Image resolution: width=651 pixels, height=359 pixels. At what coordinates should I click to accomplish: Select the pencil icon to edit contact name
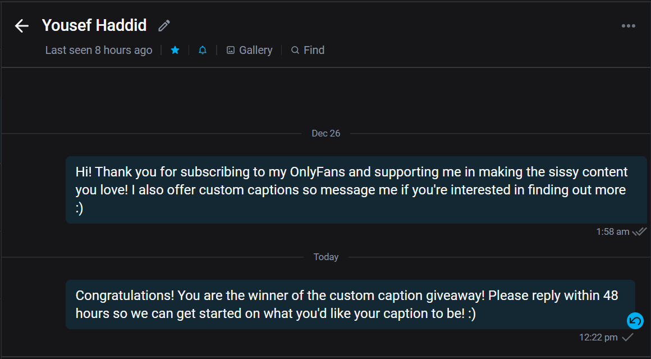[x=163, y=25]
